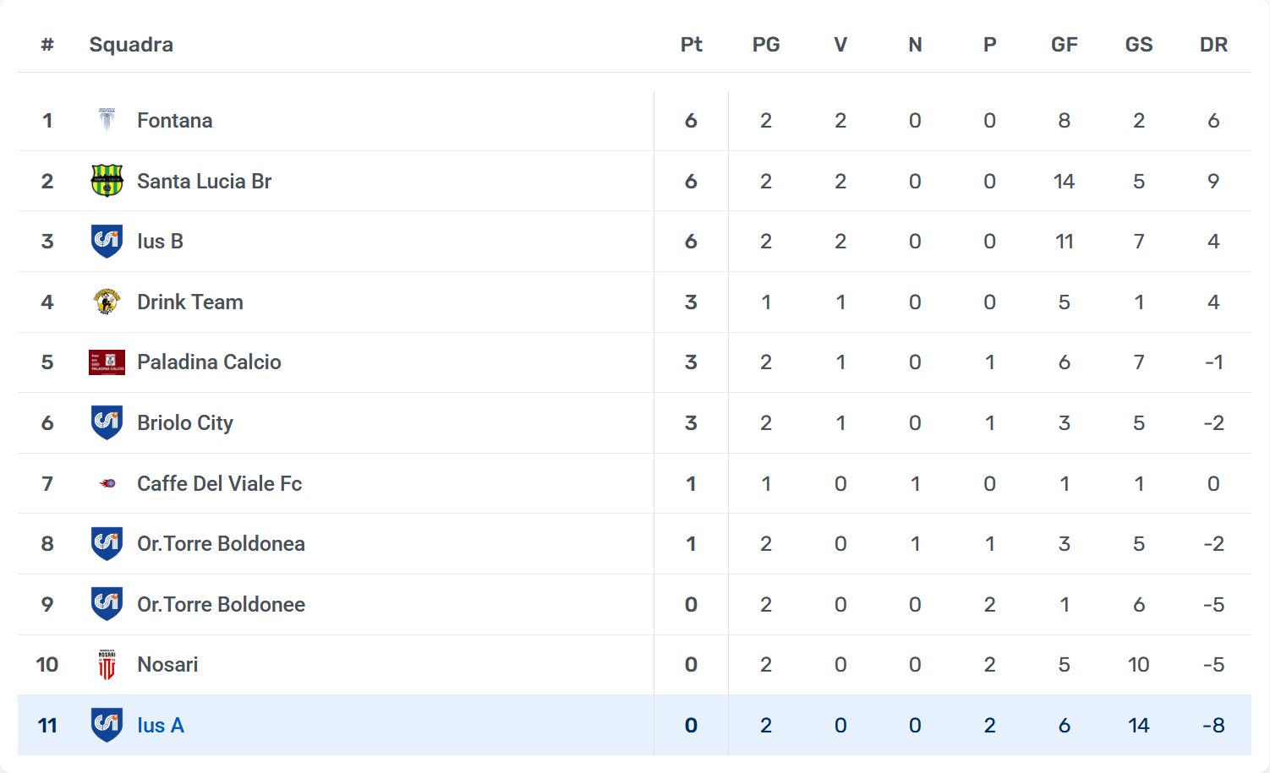This screenshot has height=773, width=1270.
Task: Click the Caffe Del Viale Fc logo
Action: tap(107, 483)
